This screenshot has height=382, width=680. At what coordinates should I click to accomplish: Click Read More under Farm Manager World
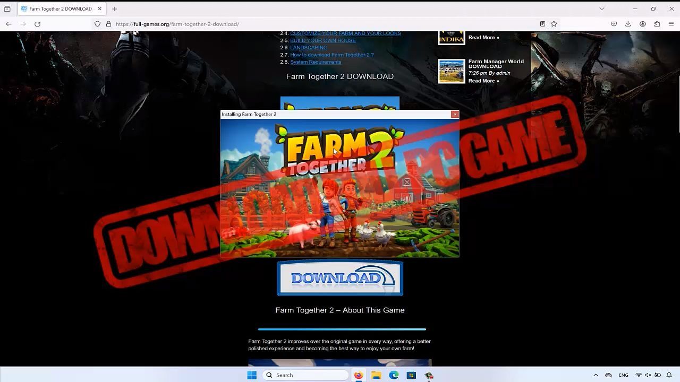point(483,81)
